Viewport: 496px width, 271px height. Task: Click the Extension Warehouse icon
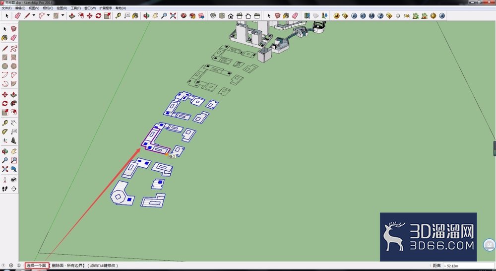[x=201, y=15]
